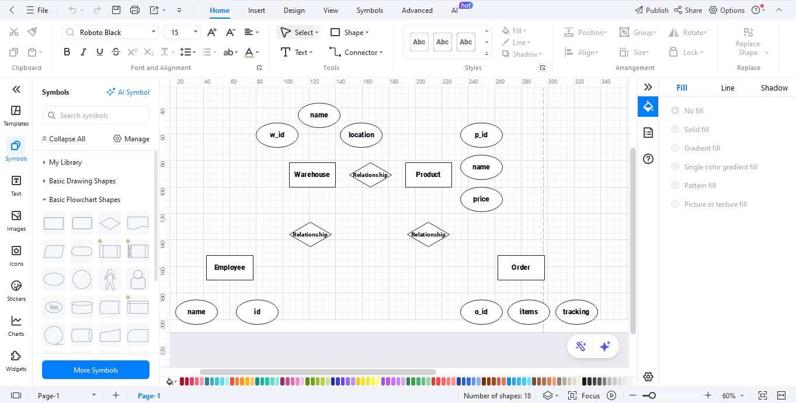Open the Insert ribbon tab
This screenshot has width=796, height=403.
coord(256,10)
